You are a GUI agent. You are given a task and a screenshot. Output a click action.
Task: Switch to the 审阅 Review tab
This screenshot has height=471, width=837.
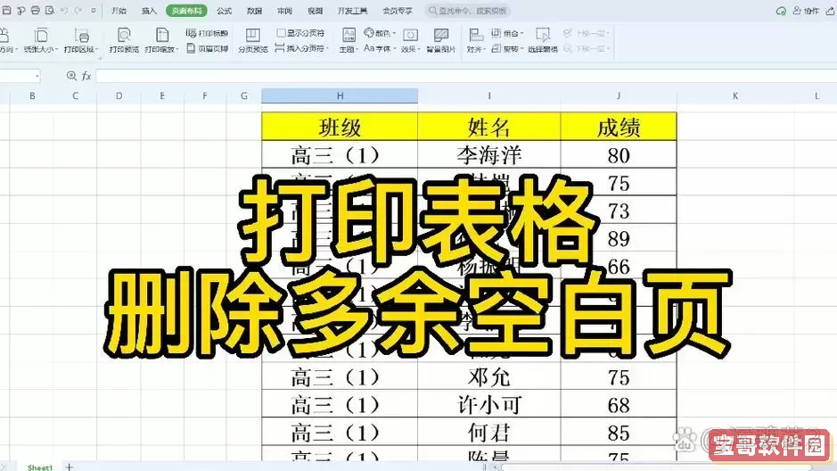point(285,11)
